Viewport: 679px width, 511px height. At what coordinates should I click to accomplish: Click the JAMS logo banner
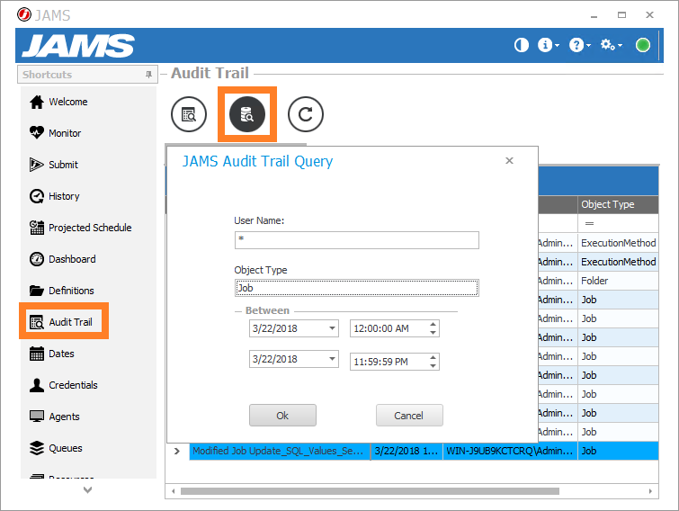[78, 46]
